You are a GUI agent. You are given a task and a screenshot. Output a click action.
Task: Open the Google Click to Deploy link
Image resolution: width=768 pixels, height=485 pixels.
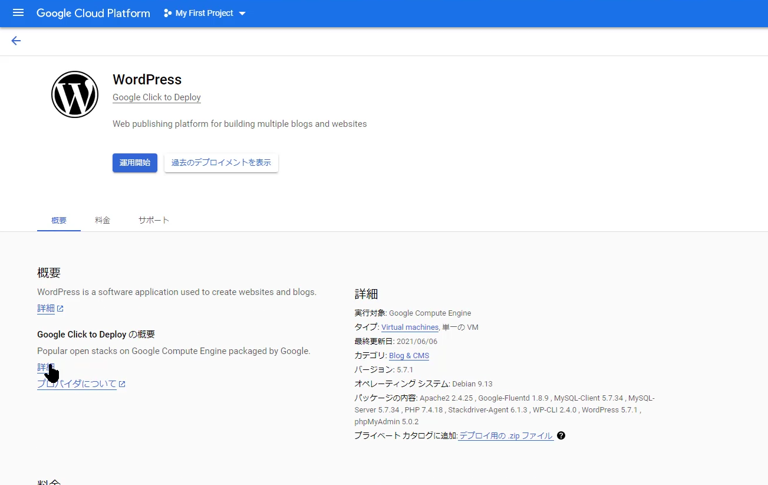[x=157, y=97]
